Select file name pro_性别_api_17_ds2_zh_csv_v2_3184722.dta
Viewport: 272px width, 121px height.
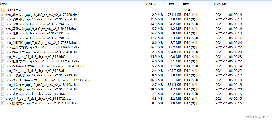coord(39,98)
